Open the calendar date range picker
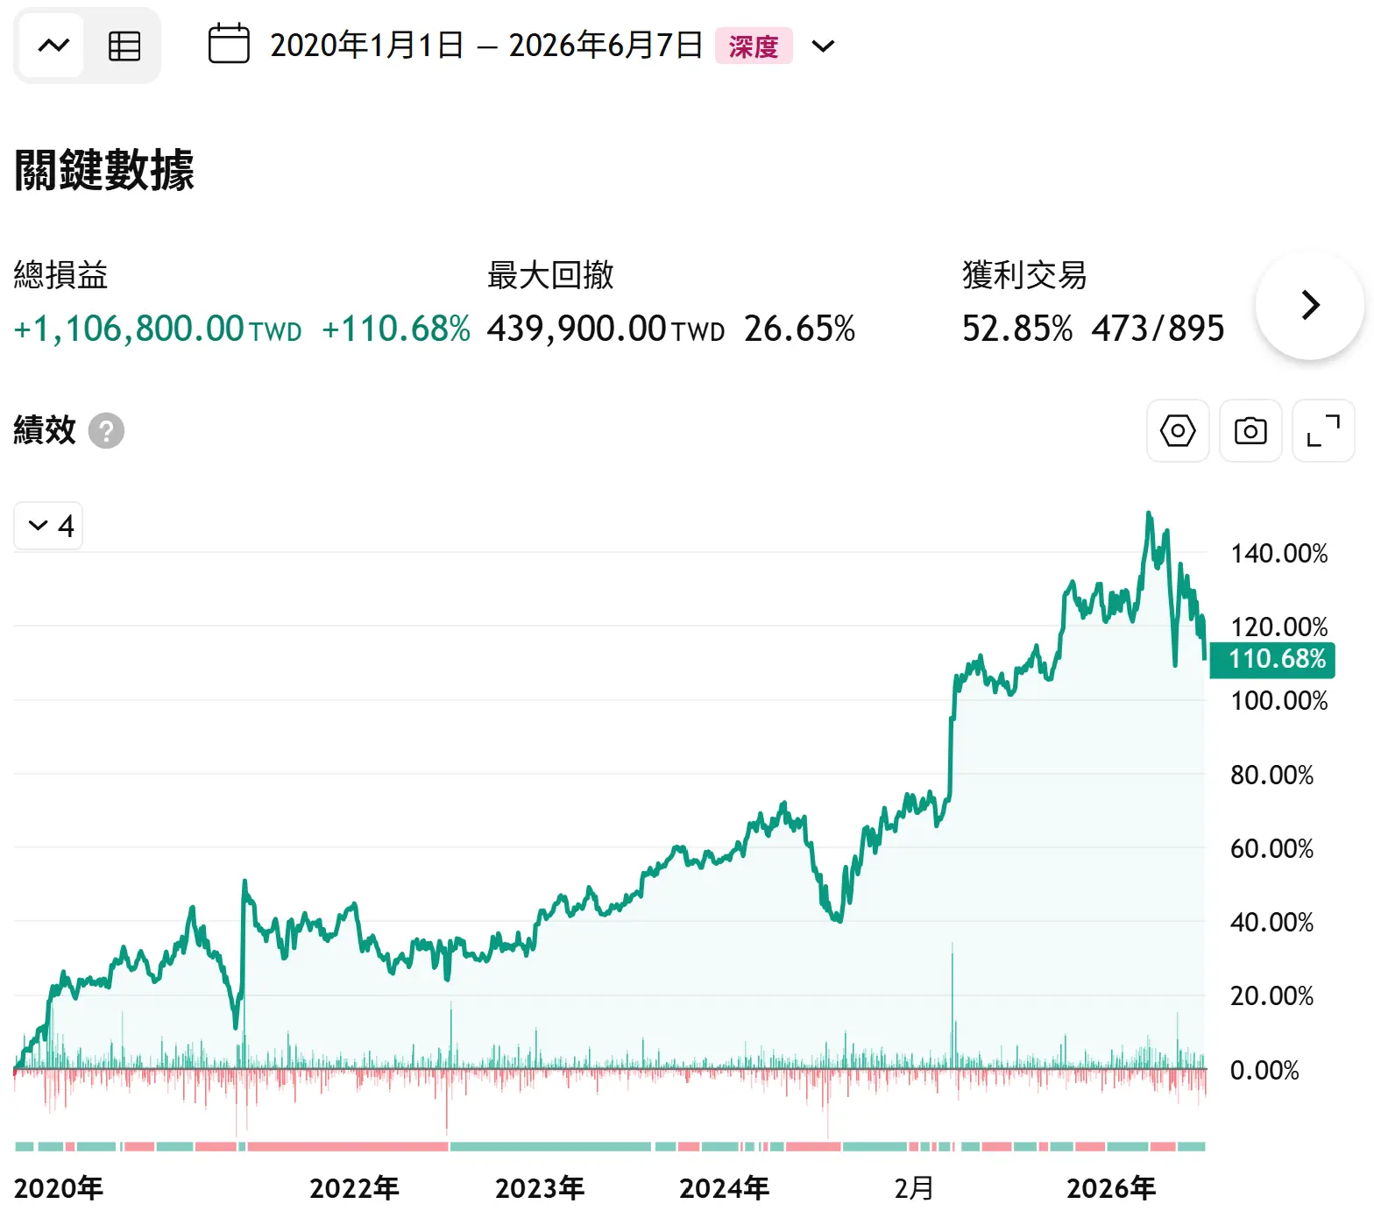 (x=229, y=45)
